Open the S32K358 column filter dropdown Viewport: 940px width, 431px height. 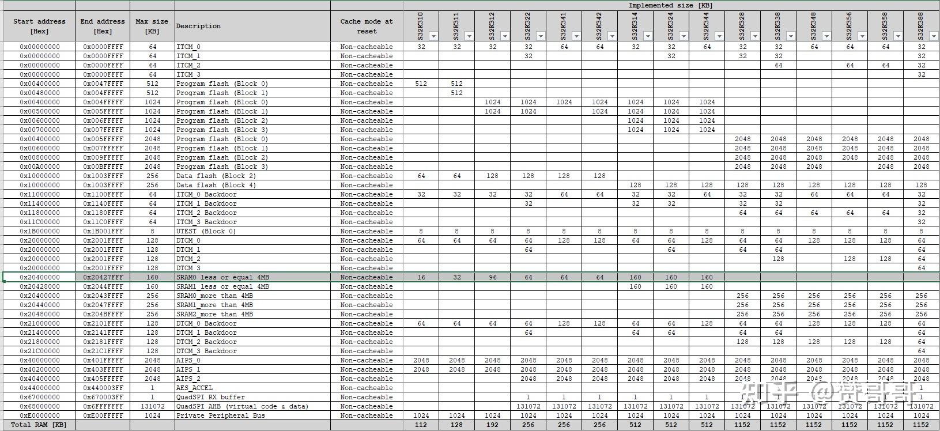tap(898, 36)
